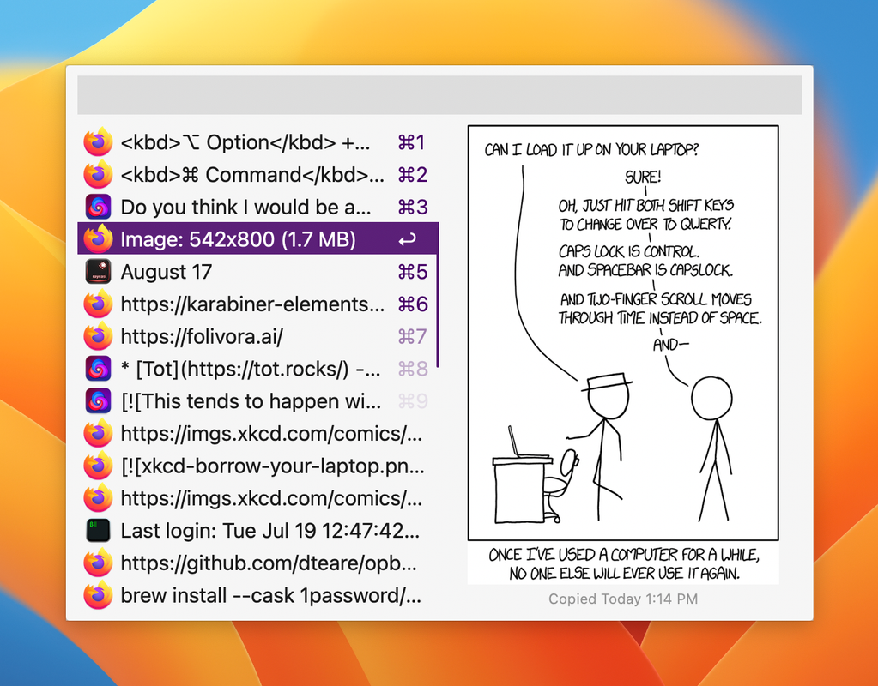Click Terminal icon beside 'Last login' row

[98, 531]
